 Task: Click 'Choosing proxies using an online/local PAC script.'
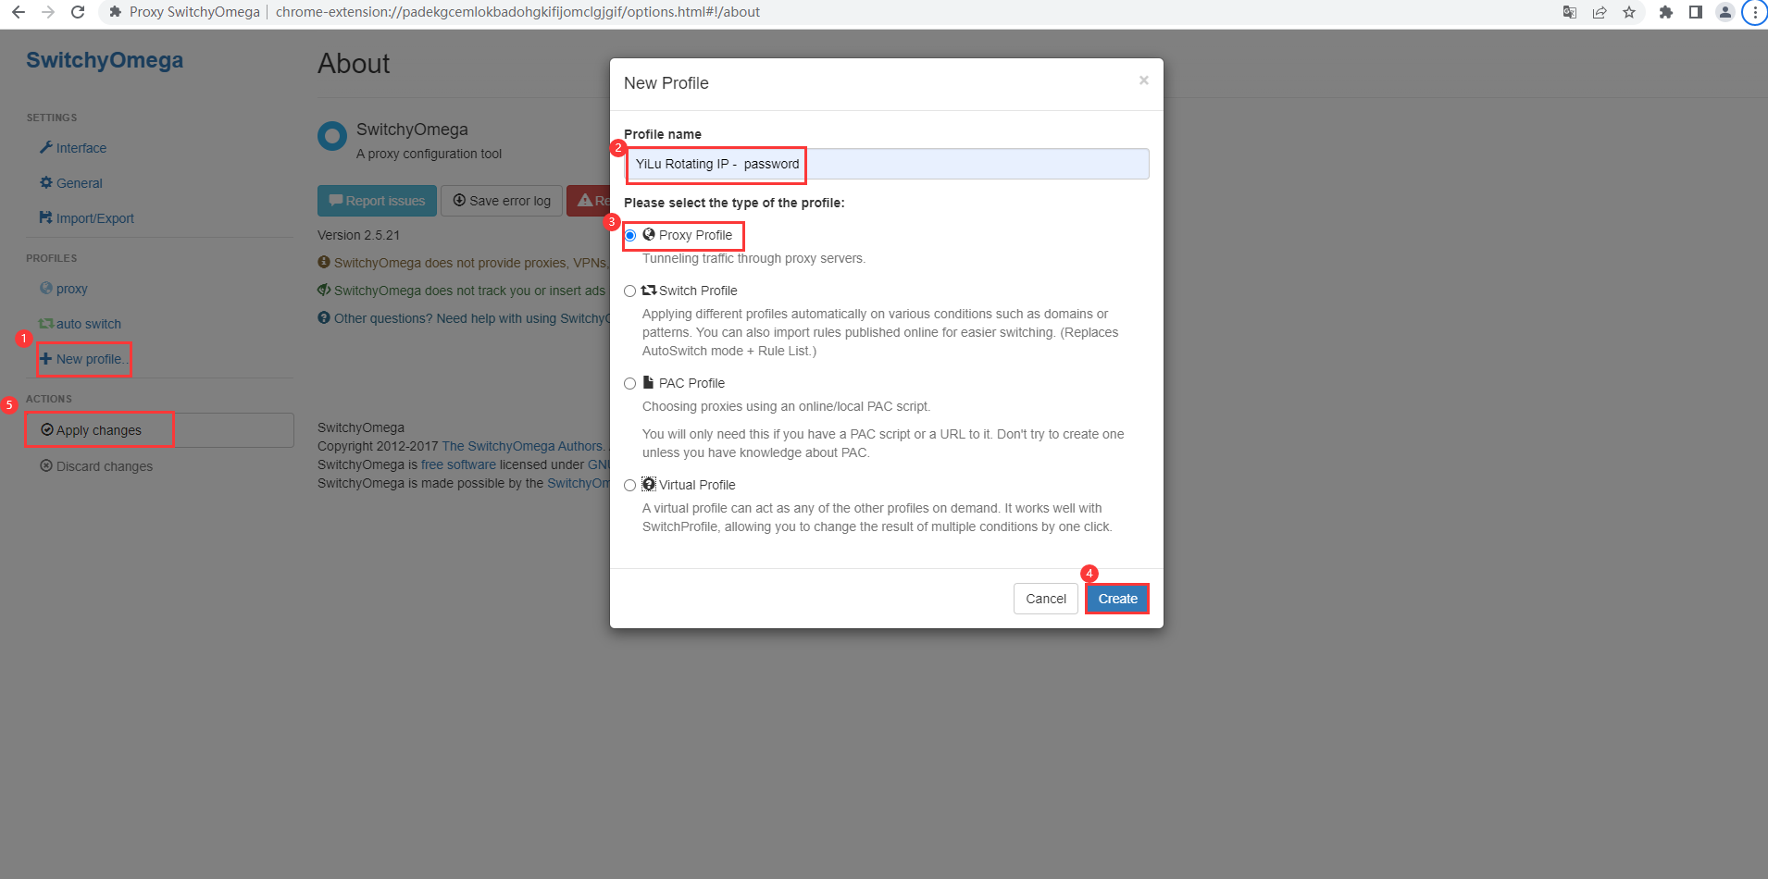[x=786, y=406]
